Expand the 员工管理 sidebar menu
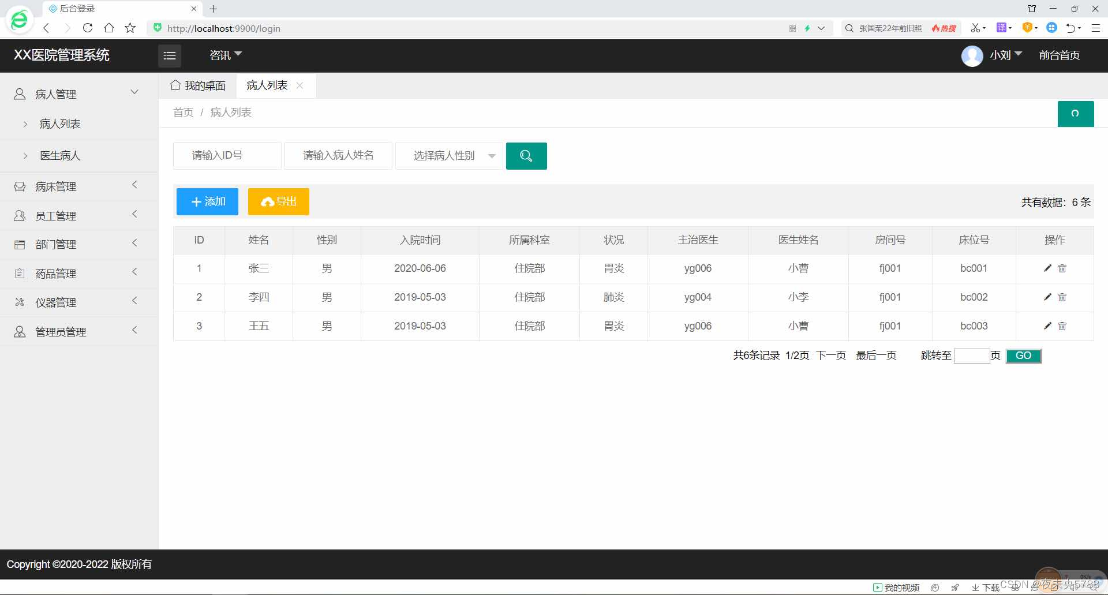 79,216
